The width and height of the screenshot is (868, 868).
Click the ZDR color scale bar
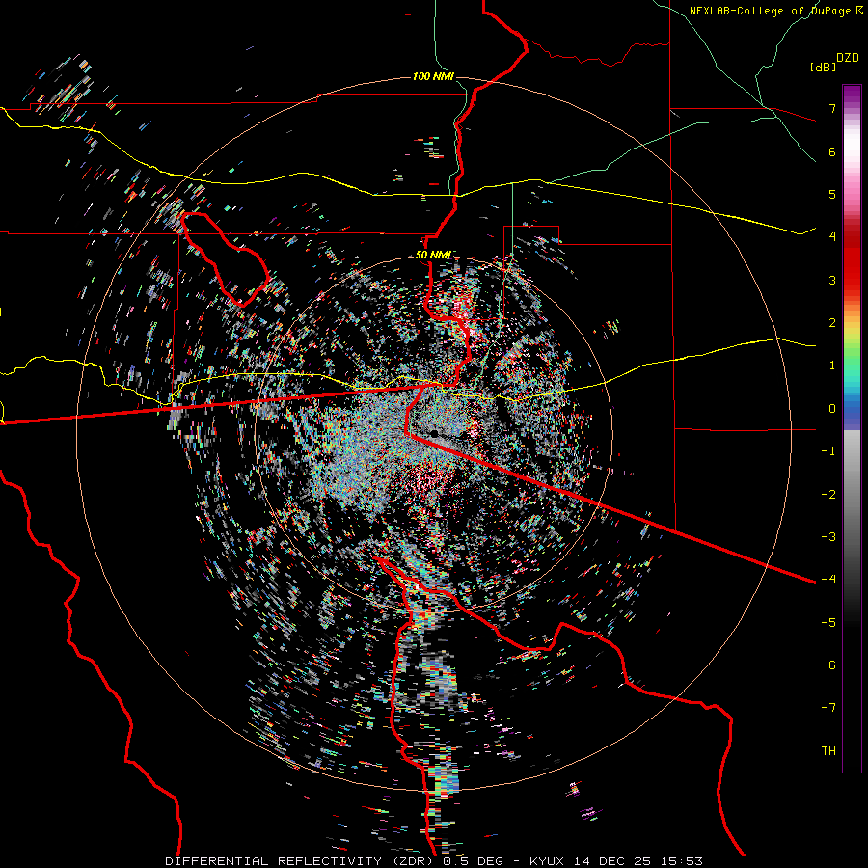pyautogui.click(x=852, y=428)
